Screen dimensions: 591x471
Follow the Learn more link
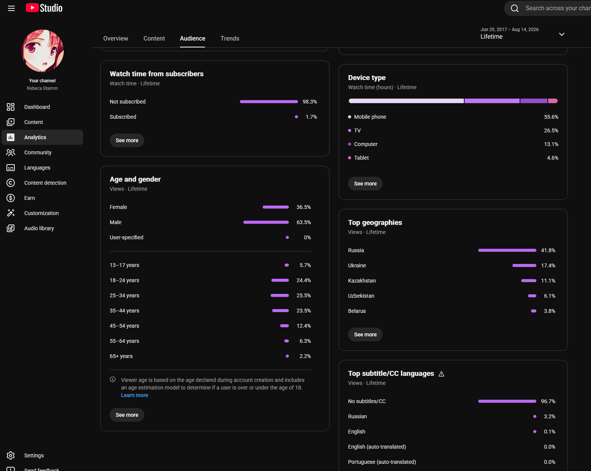click(134, 395)
